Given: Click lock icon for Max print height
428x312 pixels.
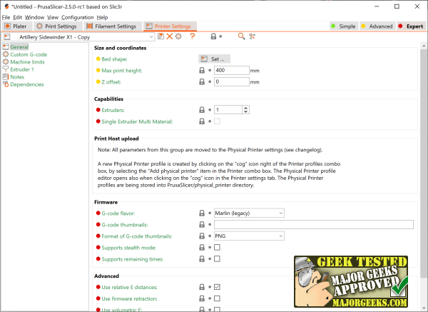Looking at the screenshot, I should coord(202,71).
